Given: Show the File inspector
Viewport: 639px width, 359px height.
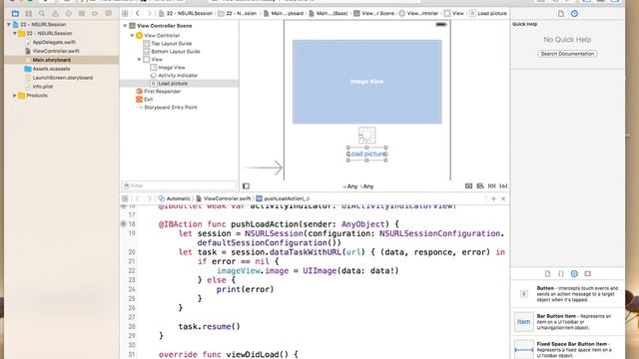Looking at the screenshot, I should point(561,13).
